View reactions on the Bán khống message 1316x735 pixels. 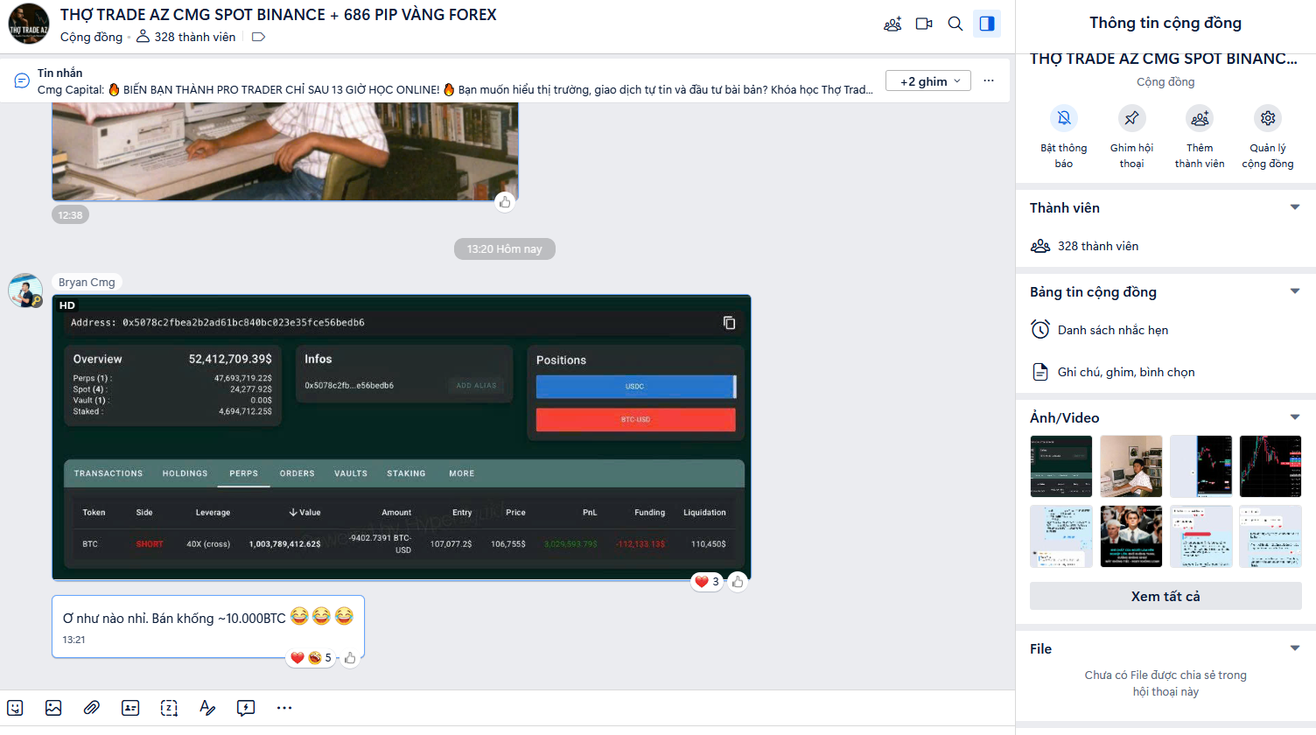point(310,657)
